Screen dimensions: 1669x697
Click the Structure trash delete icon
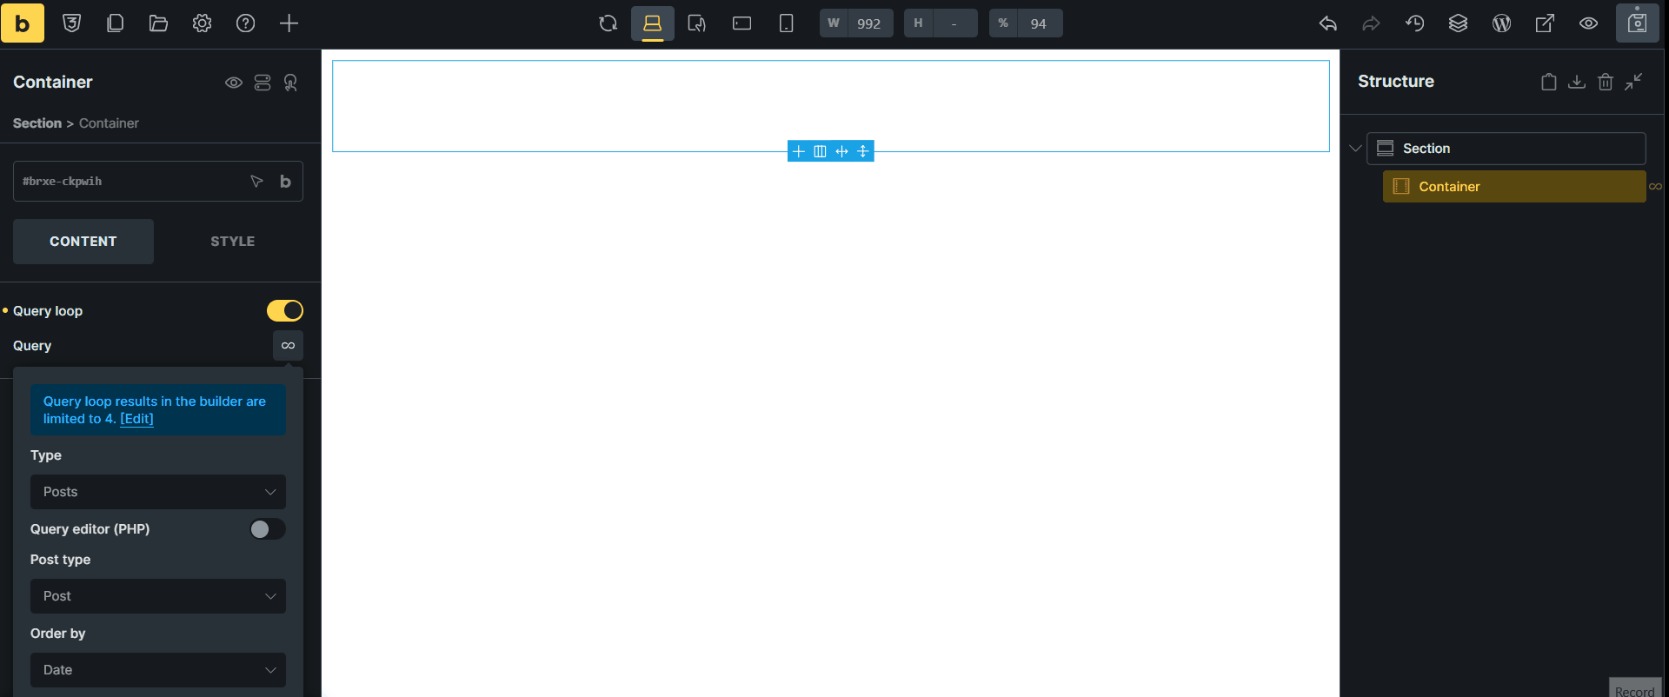[x=1606, y=82]
